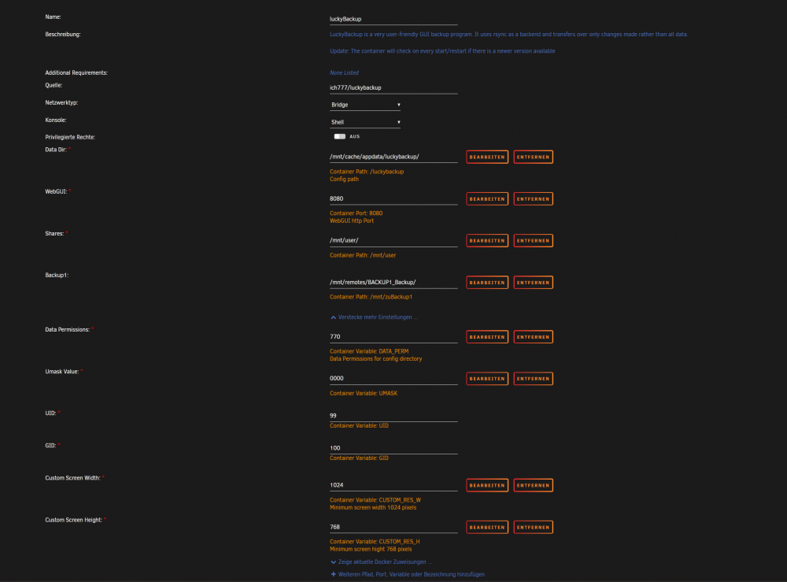Click 'Container Variable: UID' text
Image resolution: width=787 pixels, height=582 pixels.
pos(359,426)
